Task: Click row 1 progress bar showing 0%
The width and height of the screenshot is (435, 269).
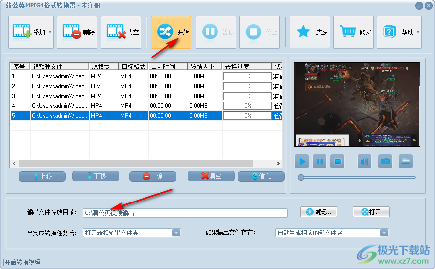Action: tap(248, 76)
